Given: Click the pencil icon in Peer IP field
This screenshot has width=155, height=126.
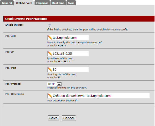Looking at the screenshot, I should 50,54.
